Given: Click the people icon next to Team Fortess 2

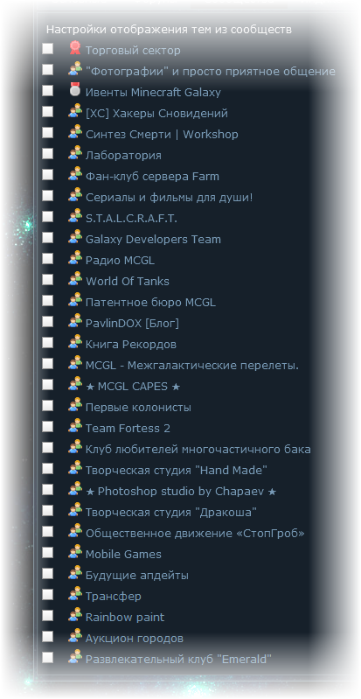Looking at the screenshot, I should [75, 426].
